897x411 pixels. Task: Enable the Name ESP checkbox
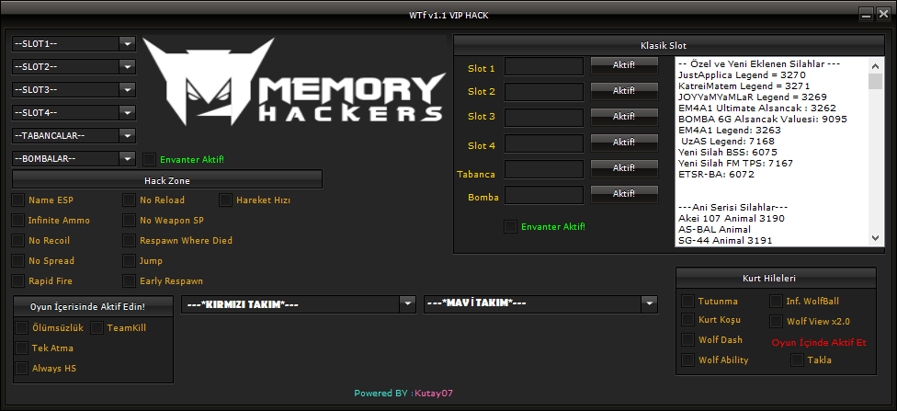19,200
